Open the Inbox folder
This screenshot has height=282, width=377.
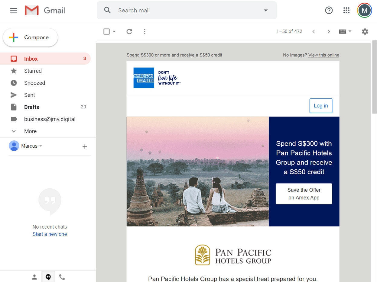pos(45,59)
